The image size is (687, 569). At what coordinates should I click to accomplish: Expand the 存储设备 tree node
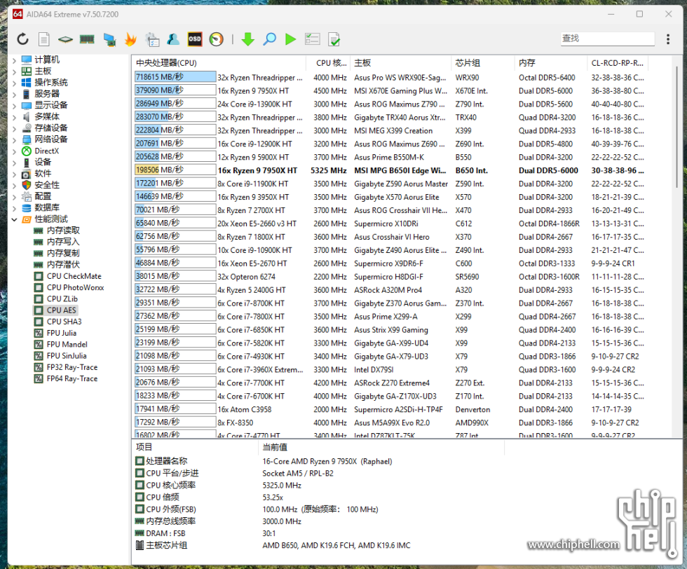point(15,128)
